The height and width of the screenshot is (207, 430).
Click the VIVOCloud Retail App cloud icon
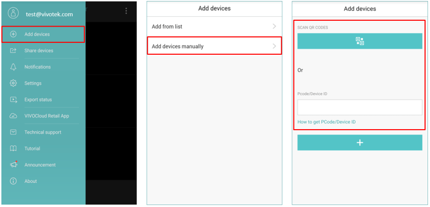point(13,116)
